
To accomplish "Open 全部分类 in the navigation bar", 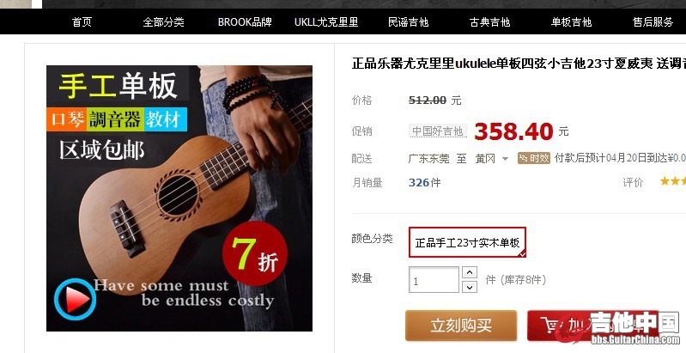I will [x=164, y=21].
